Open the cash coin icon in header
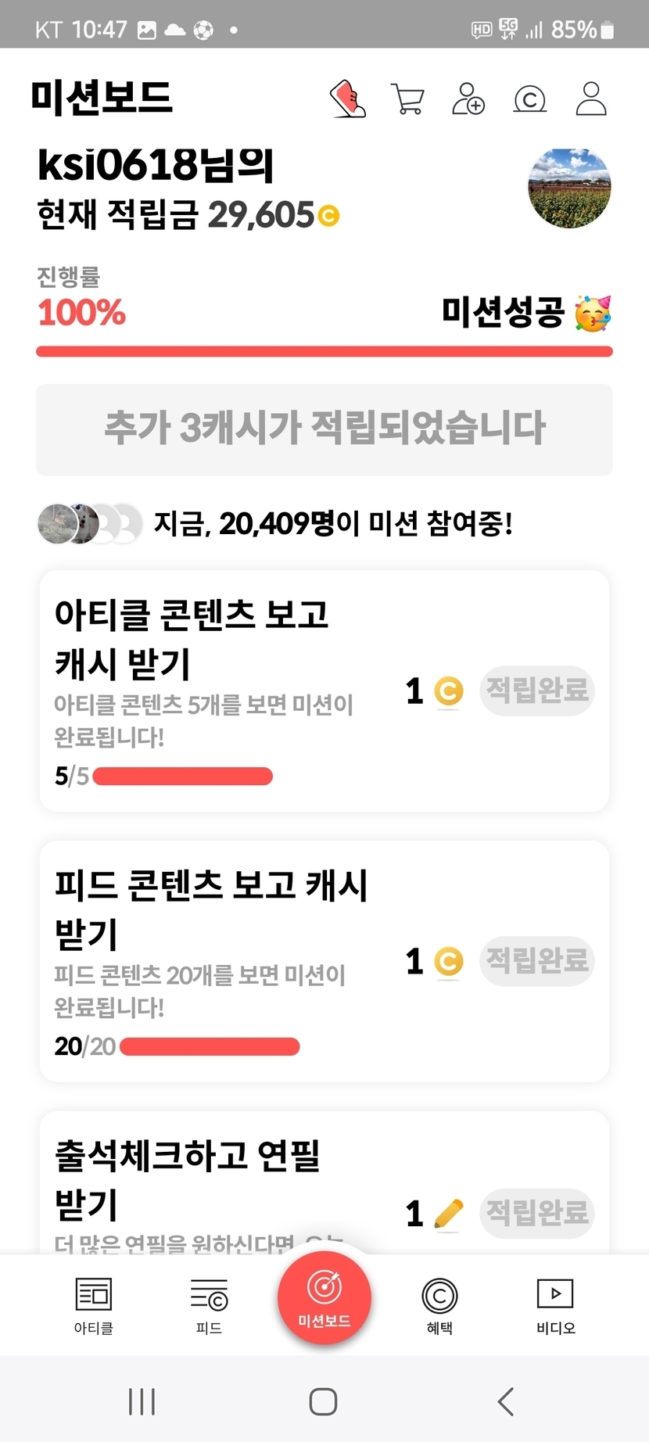649x1442 pixels. point(529,99)
